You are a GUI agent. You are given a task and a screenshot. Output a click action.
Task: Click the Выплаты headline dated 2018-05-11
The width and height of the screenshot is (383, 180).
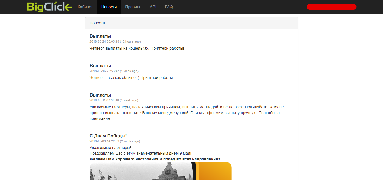coord(100,95)
